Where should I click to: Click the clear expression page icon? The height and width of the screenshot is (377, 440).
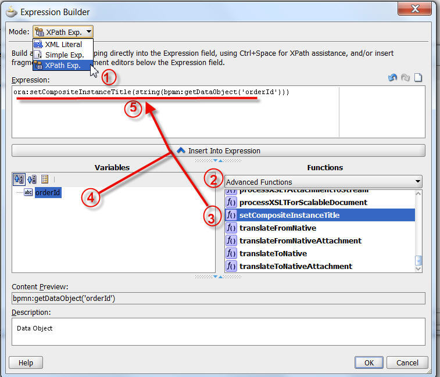(418, 77)
